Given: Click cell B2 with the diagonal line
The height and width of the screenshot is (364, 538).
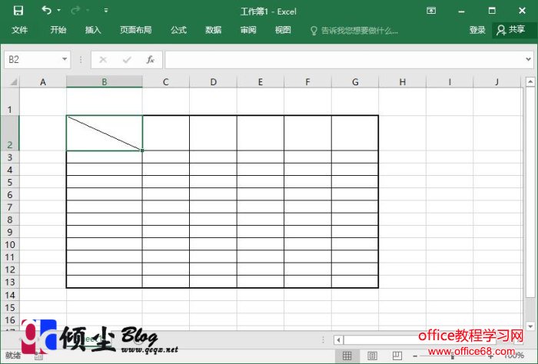Looking at the screenshot, I should click(105, 133).
